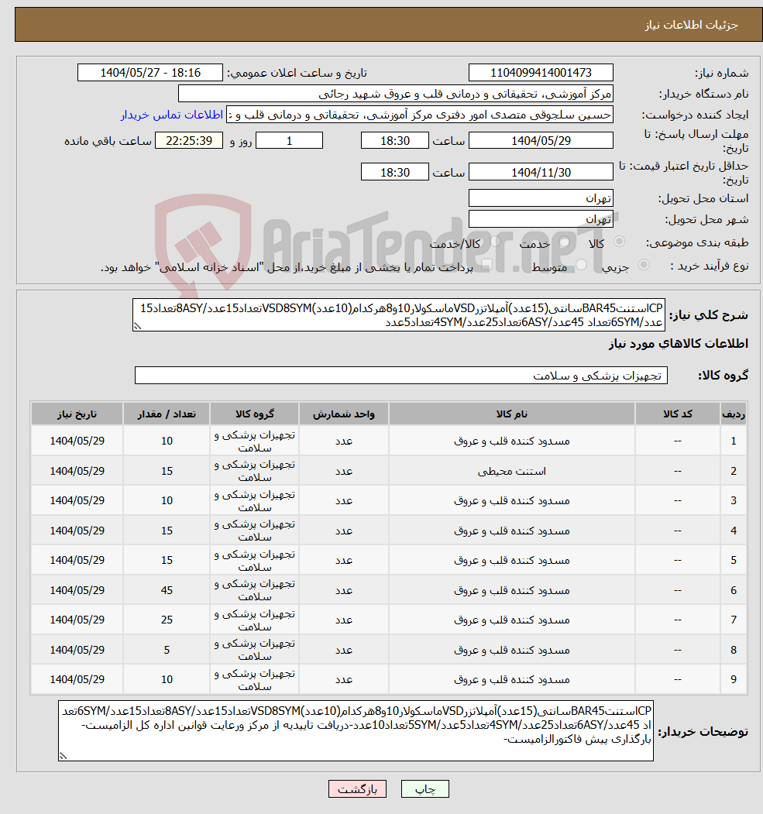The height and width of the screenshot is (814, 763).
Task: Click the delivery province تهران field
Action: [x=541, y=198]
